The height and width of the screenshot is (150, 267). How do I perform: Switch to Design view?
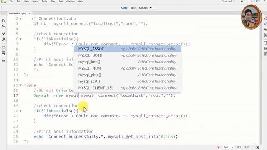tap(143, 8)
